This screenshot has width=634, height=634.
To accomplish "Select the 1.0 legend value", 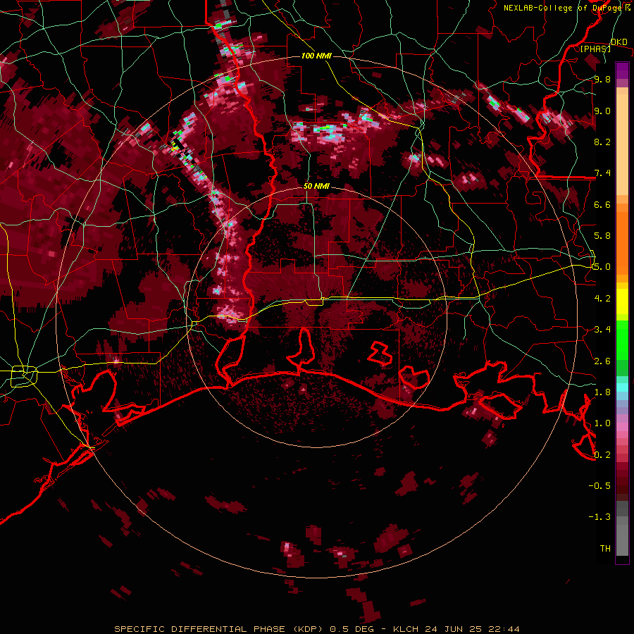I will pyautogui.click(x=602, y=423).
